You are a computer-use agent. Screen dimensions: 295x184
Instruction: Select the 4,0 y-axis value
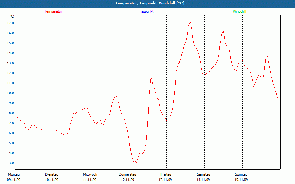tap(11, 153)
